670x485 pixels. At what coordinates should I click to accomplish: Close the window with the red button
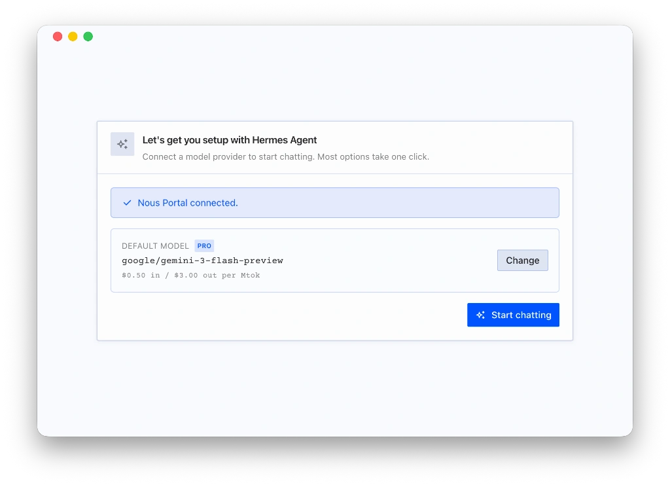tap(58, 37)
